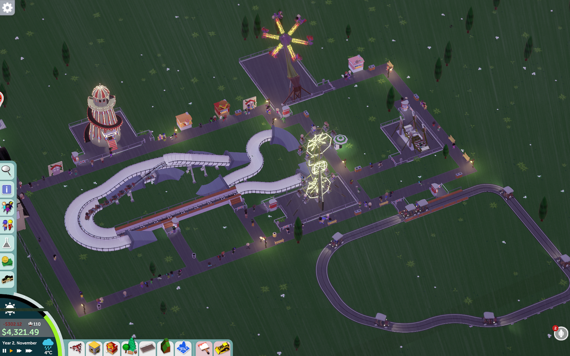This screenshot has height=356, width=570.
Task: Open the burger shops menu
Action: pos(112,348)
